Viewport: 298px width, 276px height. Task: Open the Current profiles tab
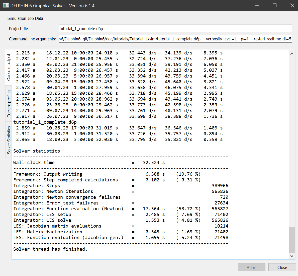9,103
